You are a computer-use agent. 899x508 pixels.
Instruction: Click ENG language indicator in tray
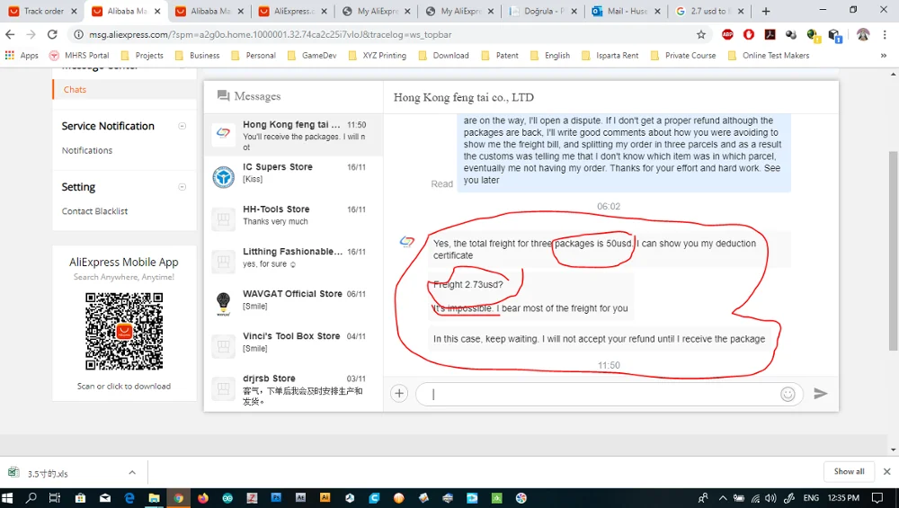(811, 498)
